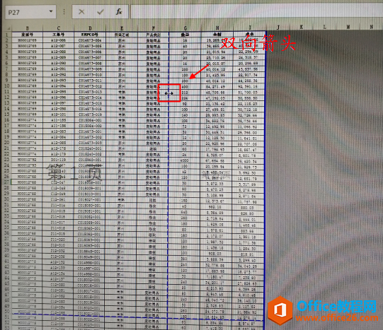Click the ERPCO号 header cell in row 1
The image size is (383, 330).
tap(90, 35)
